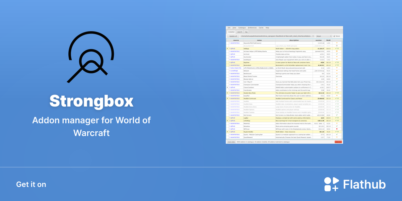Click the green update arrow in LittleWigs row
Viewport: 402px width, 201px height.
click(338, 121)
